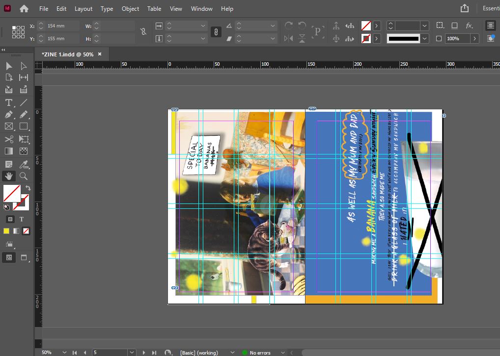Click the Rectangle Frame tool
Viewport: 500px width, 356px height.
pyautogui.click(x=9, y=127)
